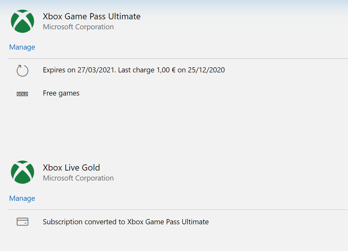Click the Xbox logo beside Game Pass Ultimate

coord(23,21)
